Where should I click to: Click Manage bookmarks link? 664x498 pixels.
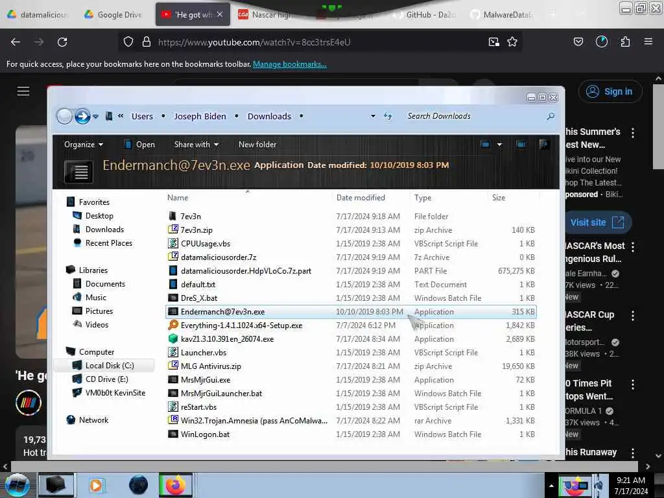pyautogui.click(x=290, y=64)
